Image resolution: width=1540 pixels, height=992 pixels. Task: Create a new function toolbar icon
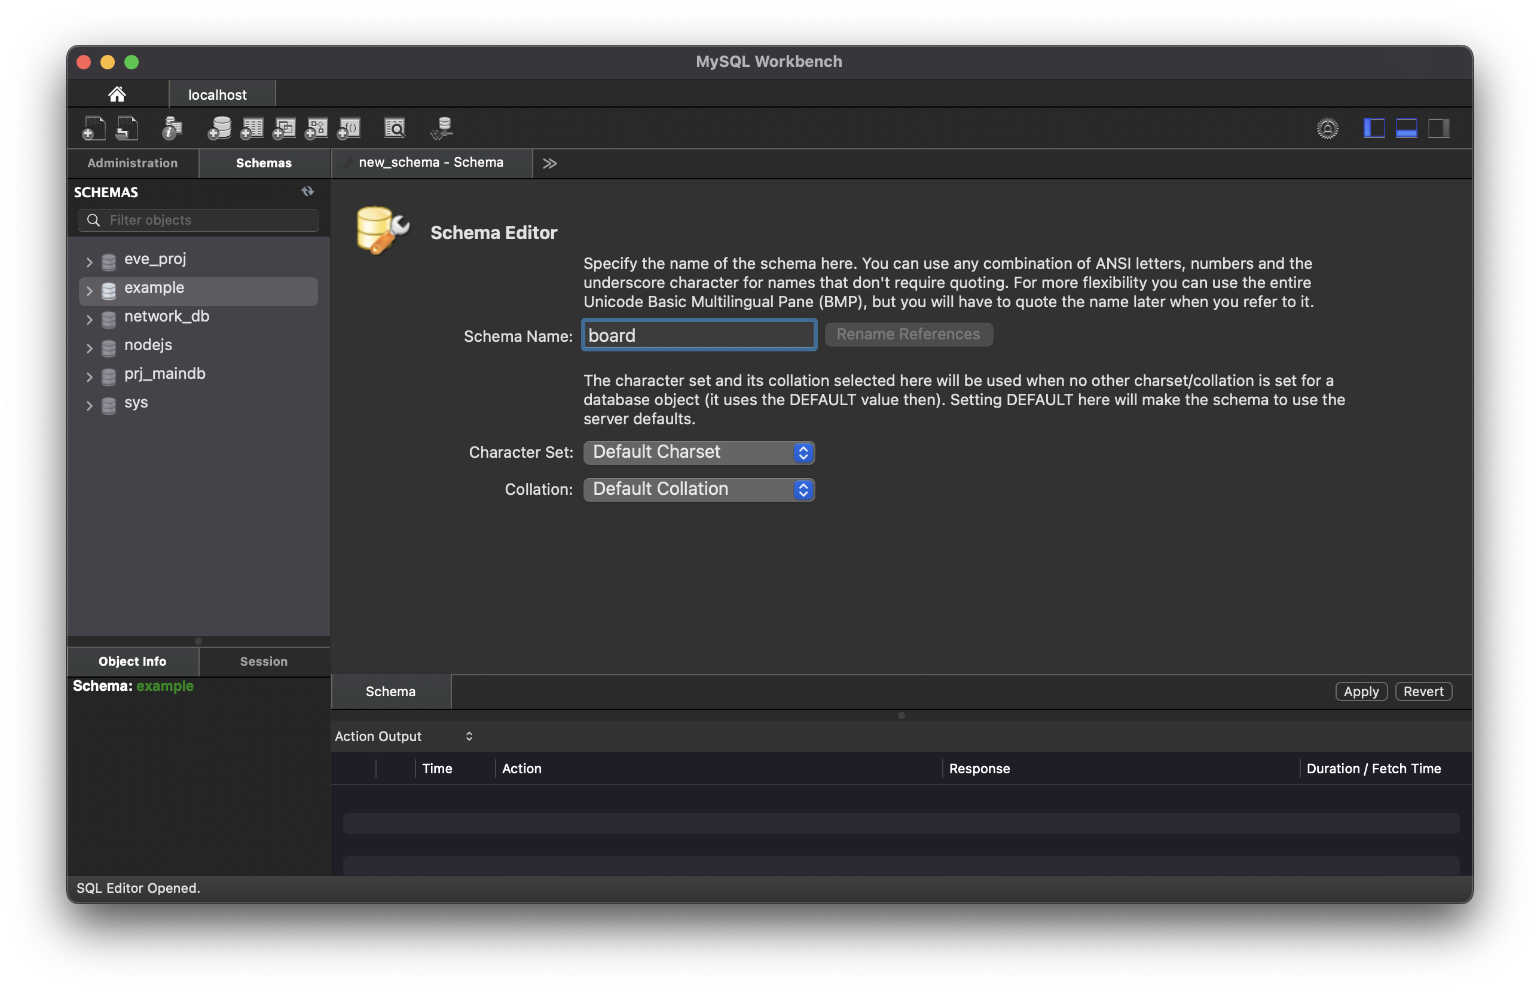[x=349, y=128]
